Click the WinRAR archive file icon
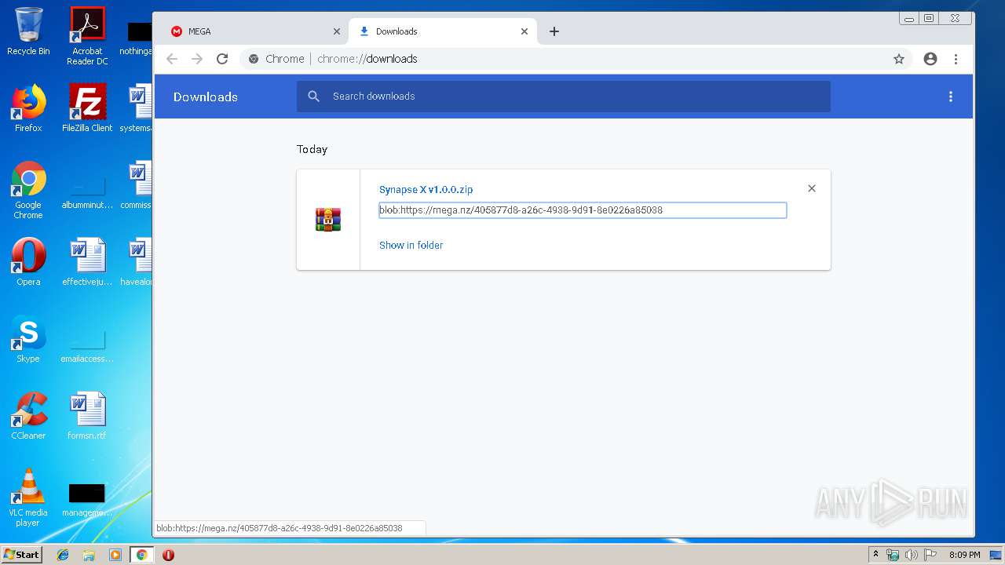The width and height of the screenshot is (1005, 565). coord(328,220)
